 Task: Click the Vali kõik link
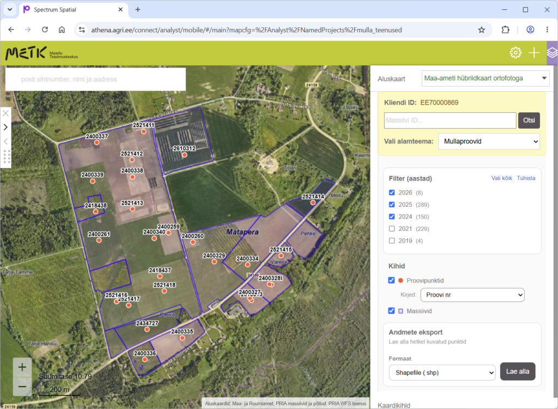point(501,178)
